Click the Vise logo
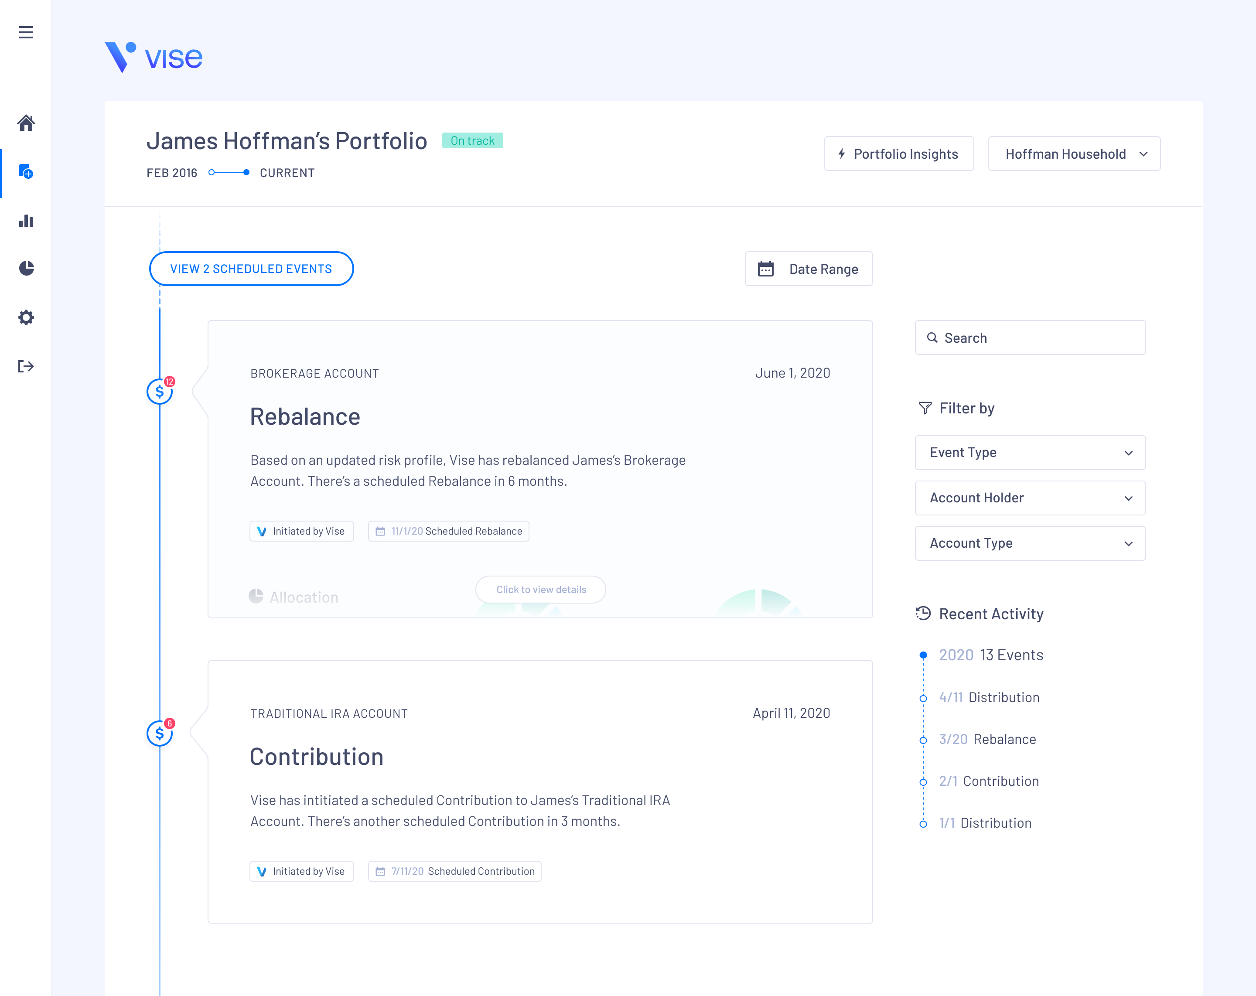 (153, 57)
